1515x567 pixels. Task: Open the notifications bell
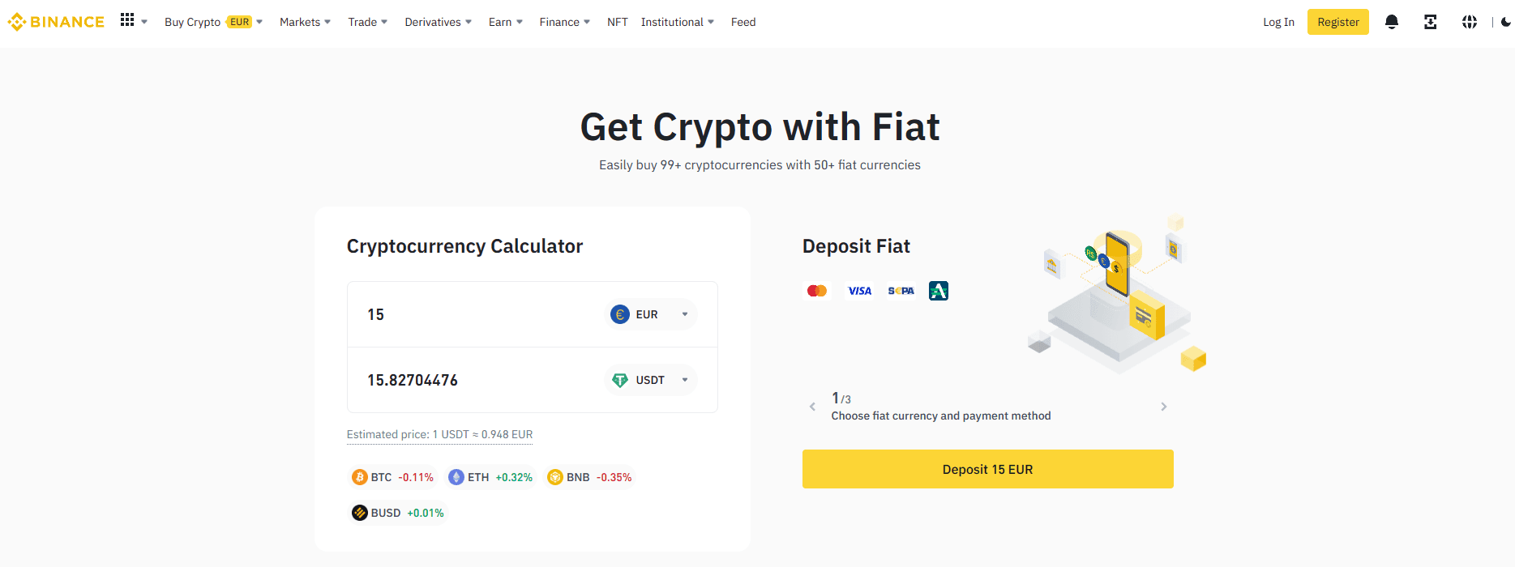tap(1392, 22)
